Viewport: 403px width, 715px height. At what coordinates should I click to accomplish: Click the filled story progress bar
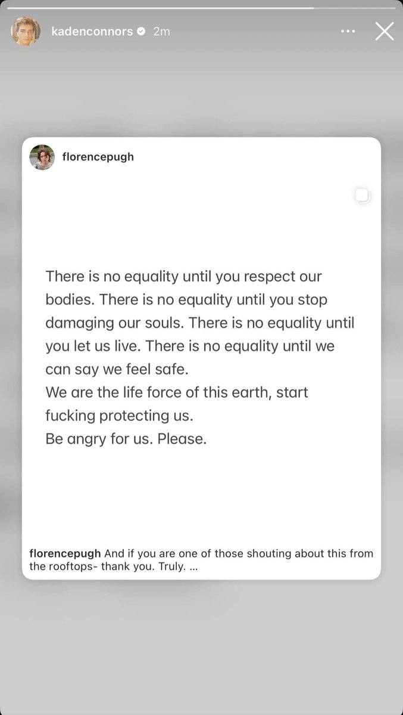coord(161,8)
